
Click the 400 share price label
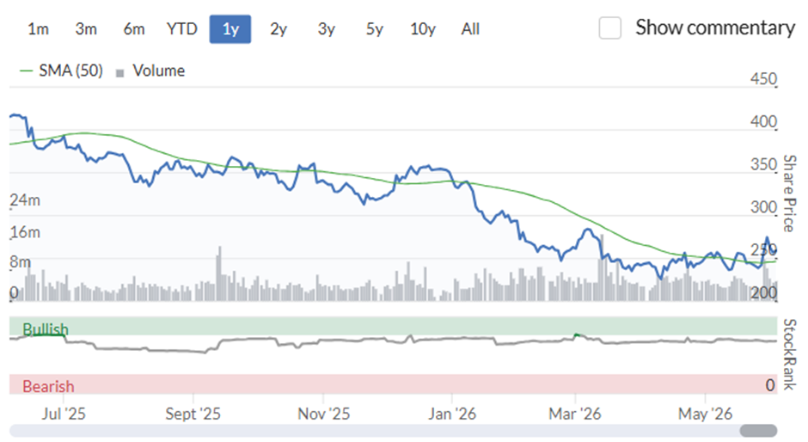[x=763, y=122]
